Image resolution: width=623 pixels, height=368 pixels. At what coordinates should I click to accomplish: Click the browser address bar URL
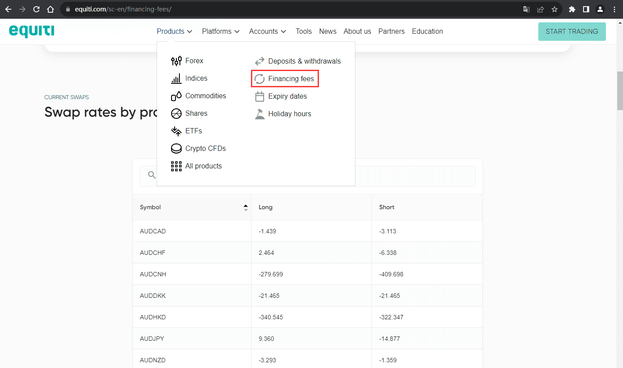tap(123, 9)
